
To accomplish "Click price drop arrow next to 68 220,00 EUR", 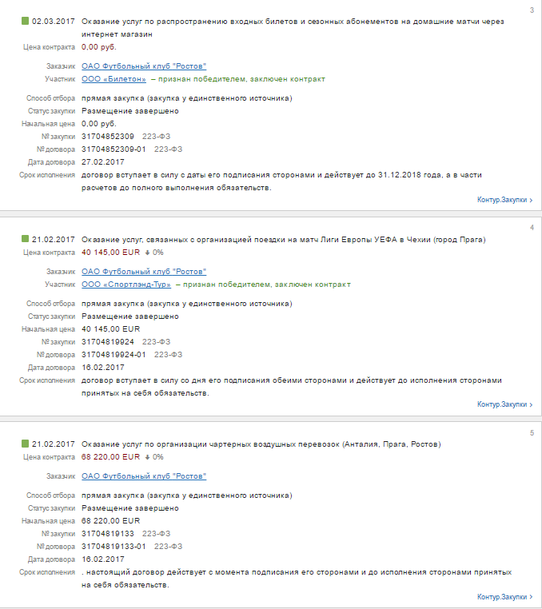I will [147, 457].
